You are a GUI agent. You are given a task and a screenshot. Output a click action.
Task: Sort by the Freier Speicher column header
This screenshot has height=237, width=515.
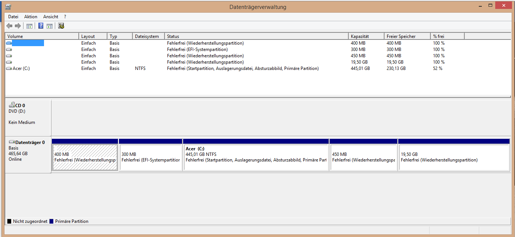coord(407,36)
